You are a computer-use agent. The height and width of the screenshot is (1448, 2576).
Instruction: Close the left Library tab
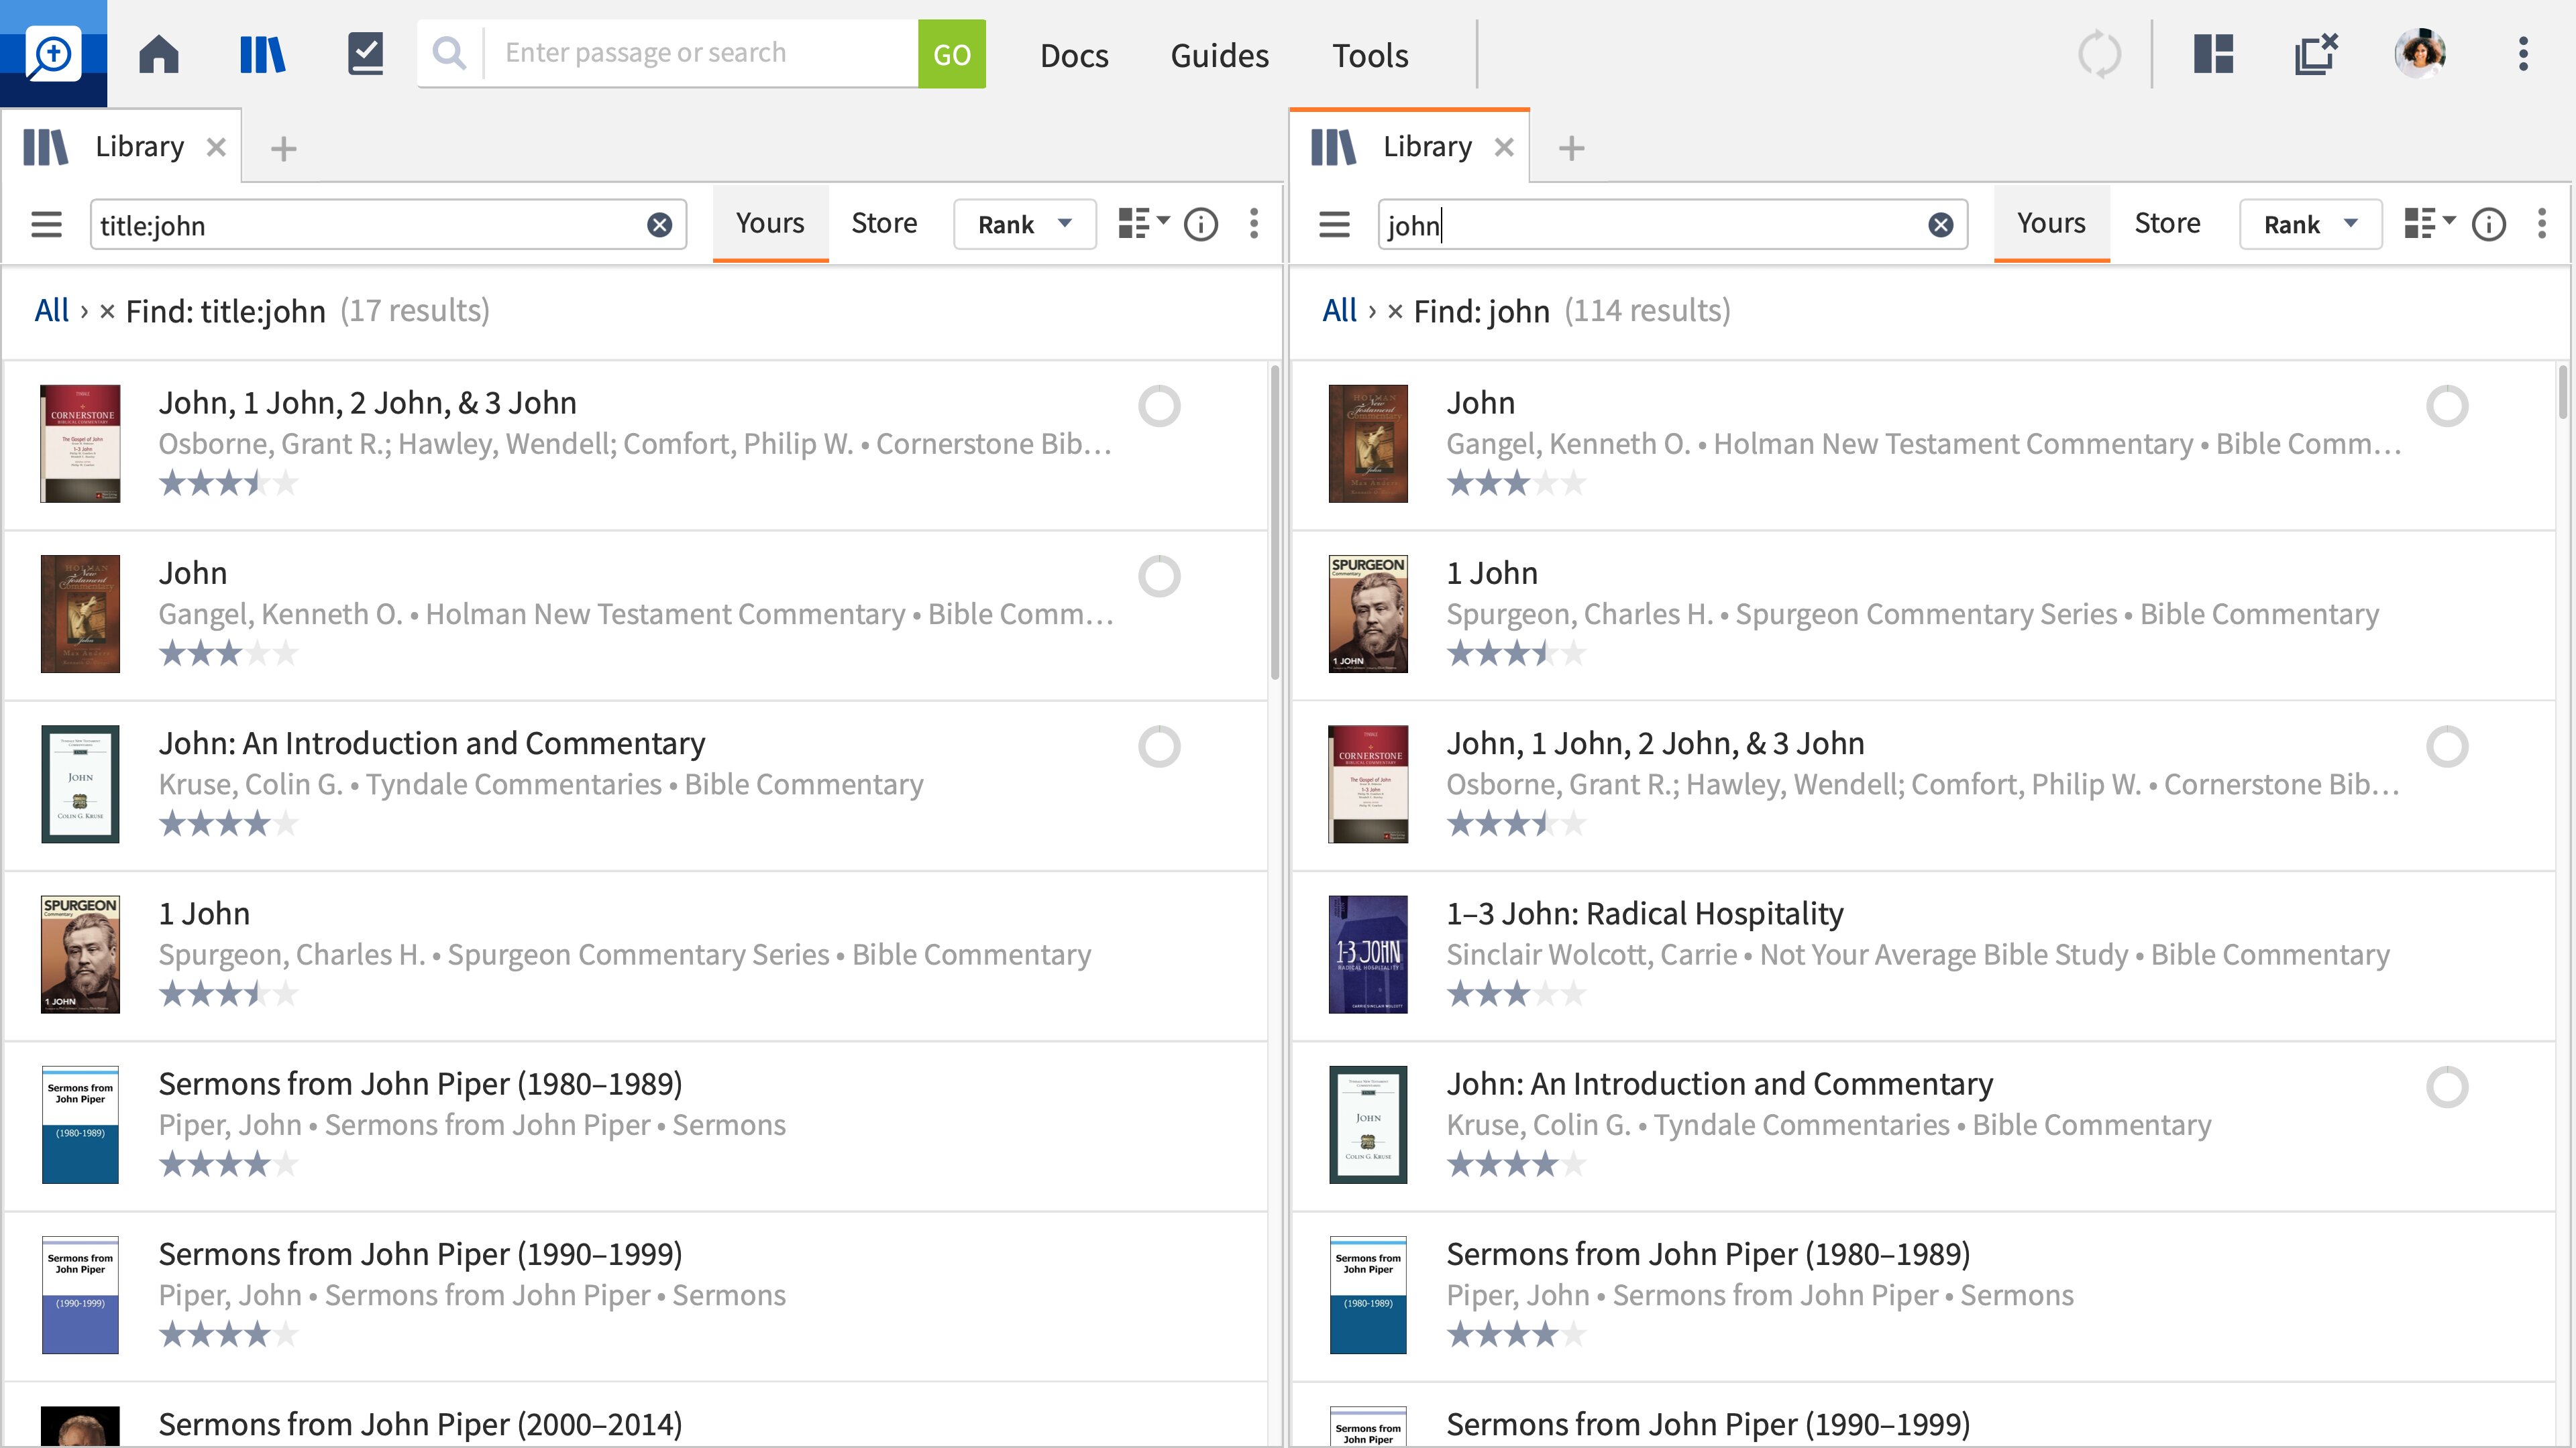pos(216,147)
